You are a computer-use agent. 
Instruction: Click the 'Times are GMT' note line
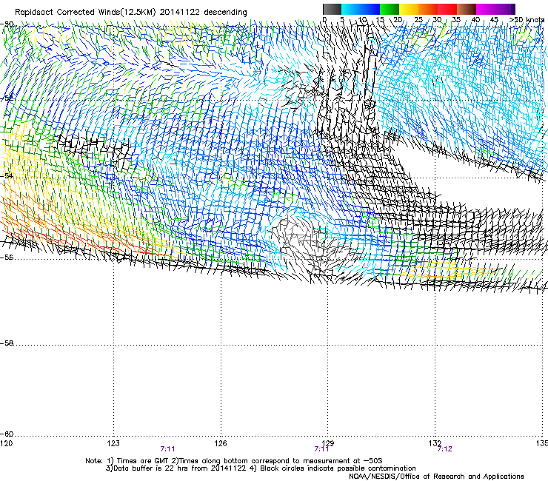tap(233, 461)
